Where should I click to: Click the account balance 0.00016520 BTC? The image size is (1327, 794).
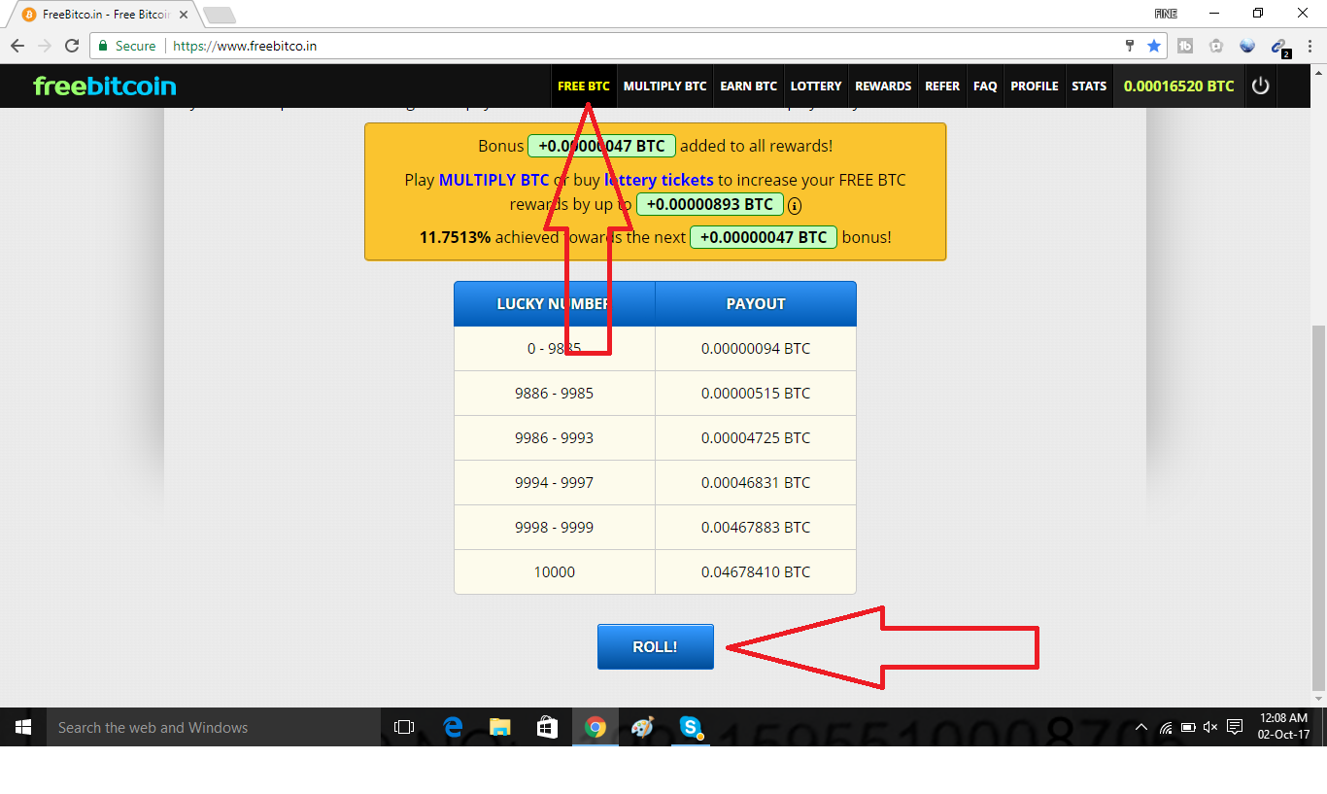click(1178, 86)
